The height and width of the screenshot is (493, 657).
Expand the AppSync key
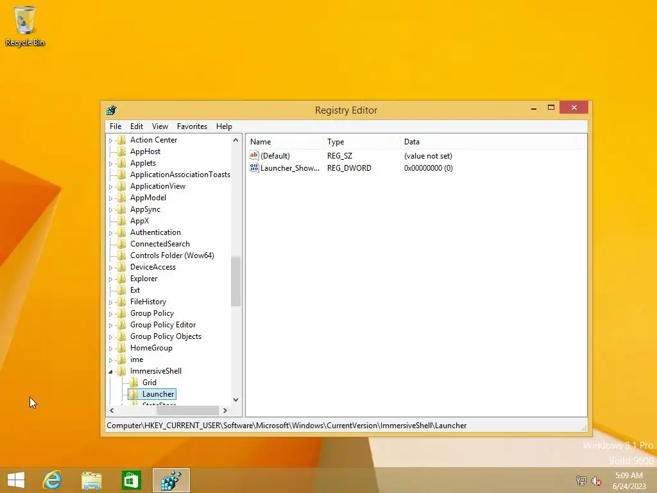(x=110, y=210)
